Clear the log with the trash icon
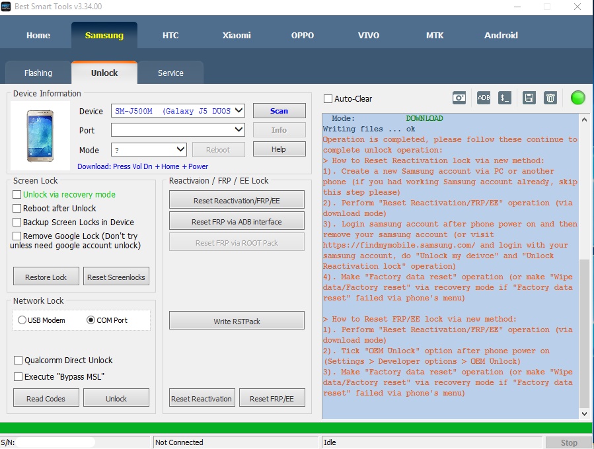 pos(550,98)
